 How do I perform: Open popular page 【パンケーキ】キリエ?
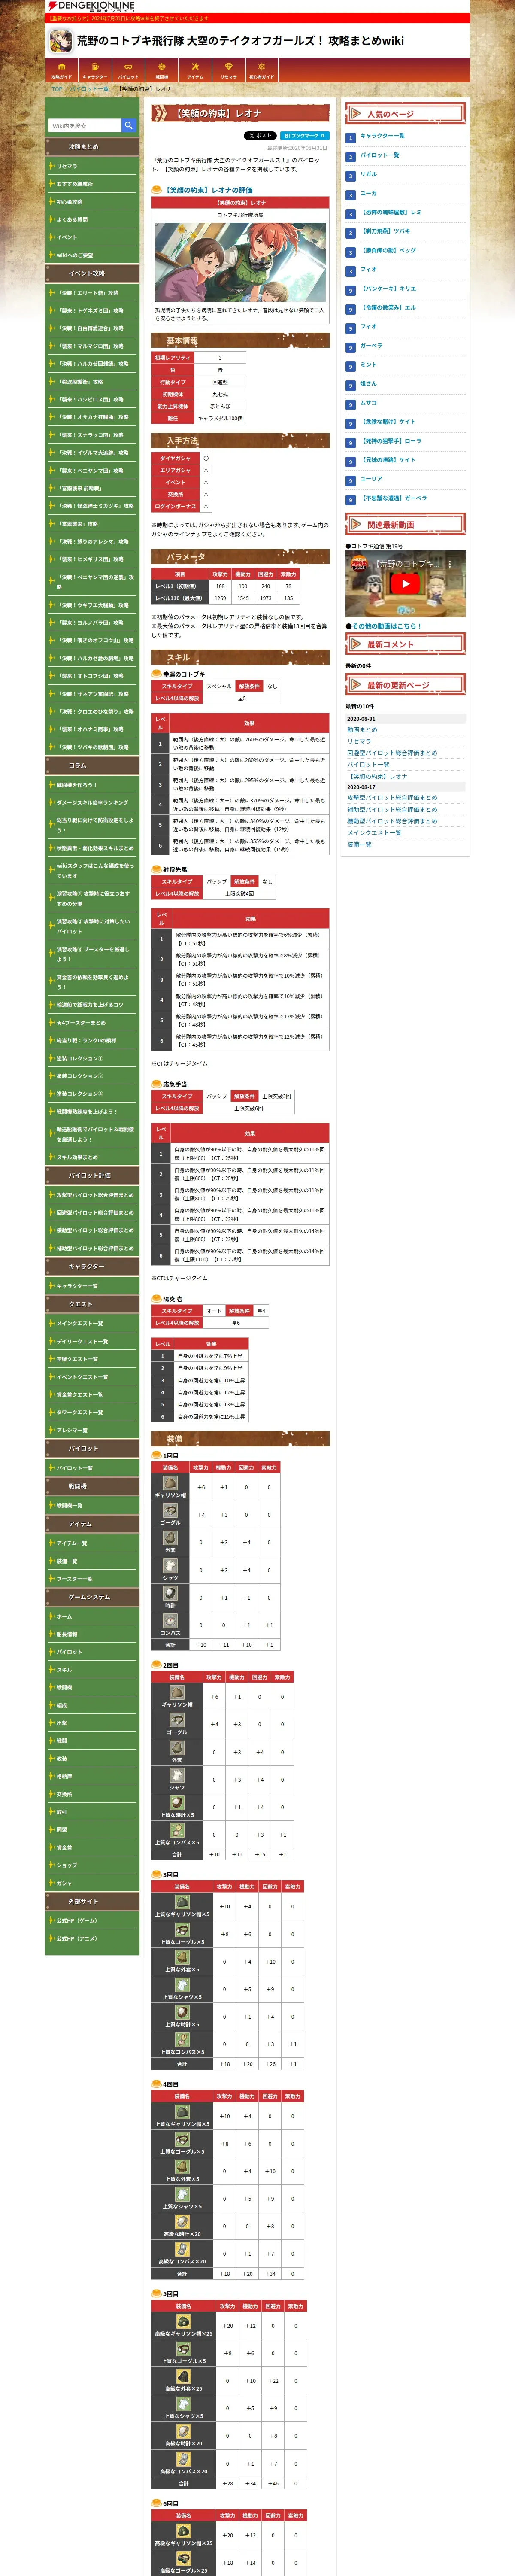pyautogui.click(x=388, y=288)
